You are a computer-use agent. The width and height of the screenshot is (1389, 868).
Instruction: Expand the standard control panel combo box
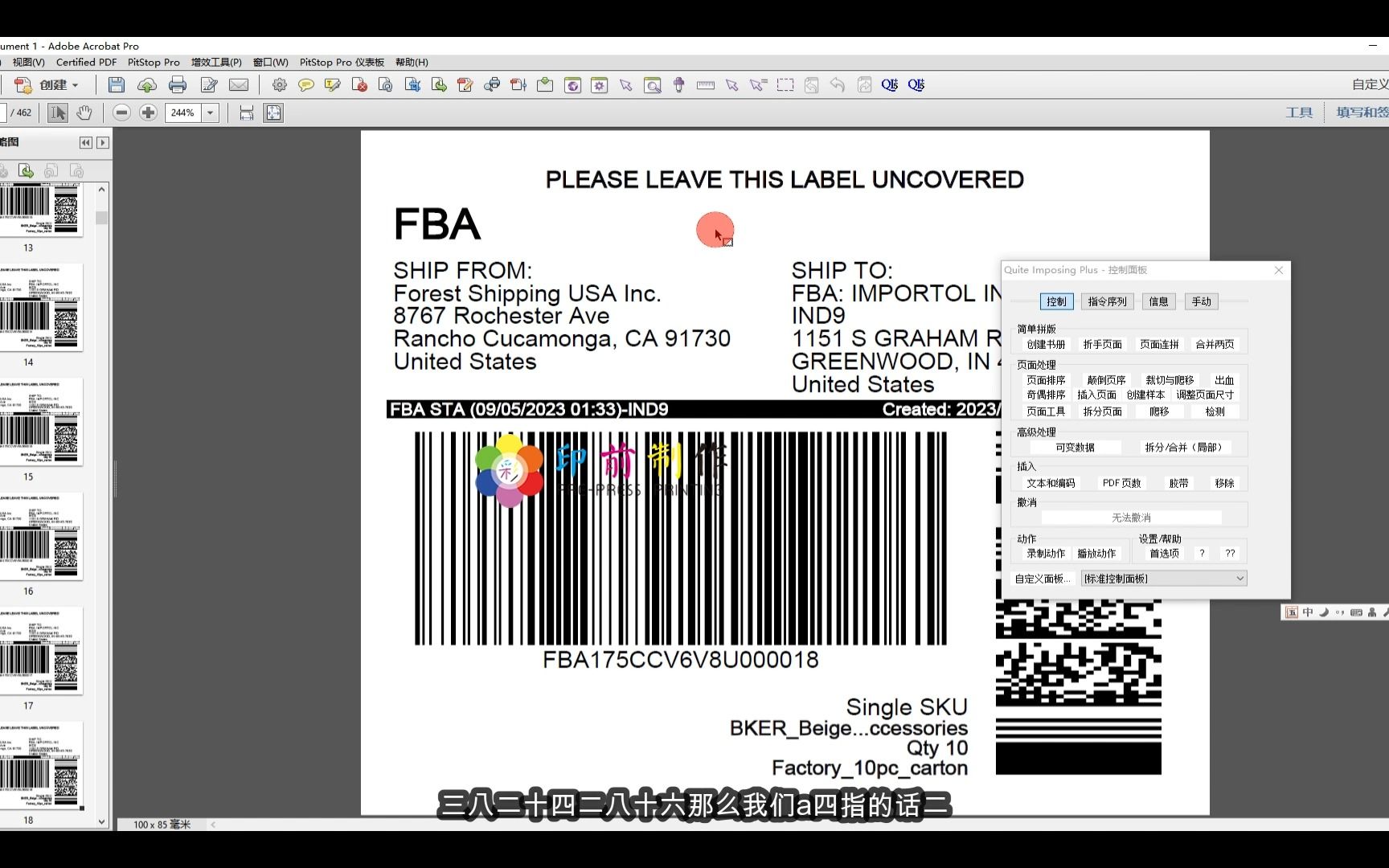tap(1164, 579)
